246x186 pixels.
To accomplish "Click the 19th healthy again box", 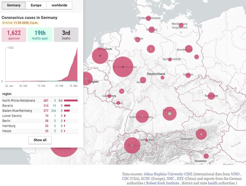I will 40,35.
